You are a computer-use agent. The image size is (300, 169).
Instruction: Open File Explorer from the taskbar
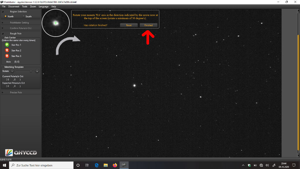click(x=105, y=165)
